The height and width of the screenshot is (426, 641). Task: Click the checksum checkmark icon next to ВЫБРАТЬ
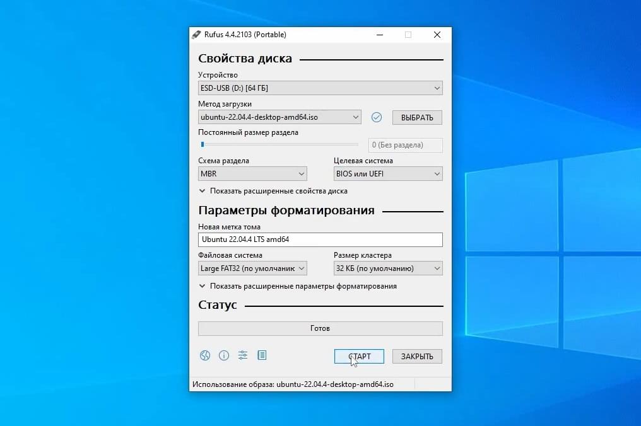click(x=377, y=117)
